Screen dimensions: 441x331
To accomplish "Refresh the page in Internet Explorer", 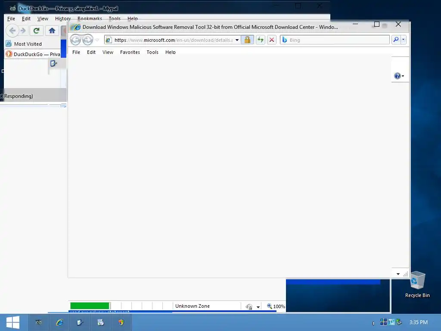I will (x=261, y=40).
